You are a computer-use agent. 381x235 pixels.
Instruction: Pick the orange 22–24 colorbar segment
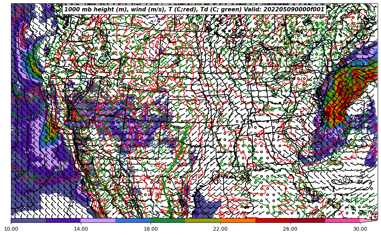[238, 220]
